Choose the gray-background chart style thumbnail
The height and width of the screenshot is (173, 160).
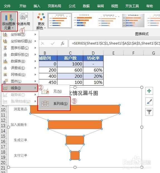tap(133, 21)
